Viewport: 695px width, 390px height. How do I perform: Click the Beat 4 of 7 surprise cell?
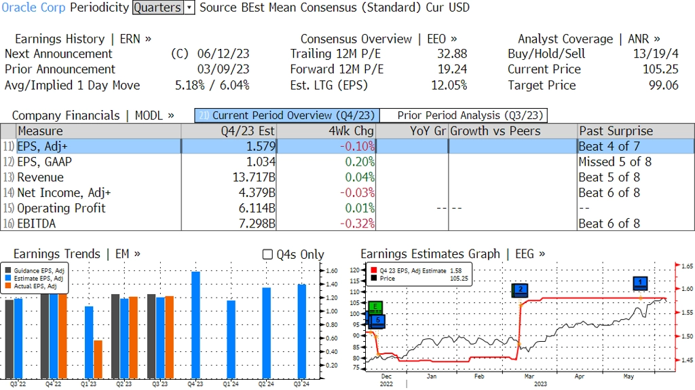point(609,146)
